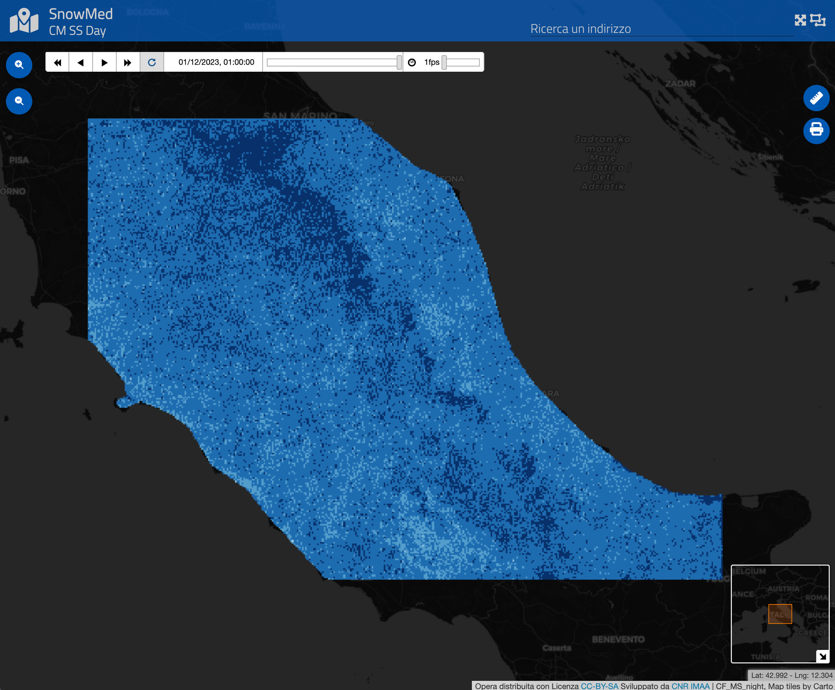Toggle the loop refresh button in time controls
835x690 pixels.
pos(152,62)
